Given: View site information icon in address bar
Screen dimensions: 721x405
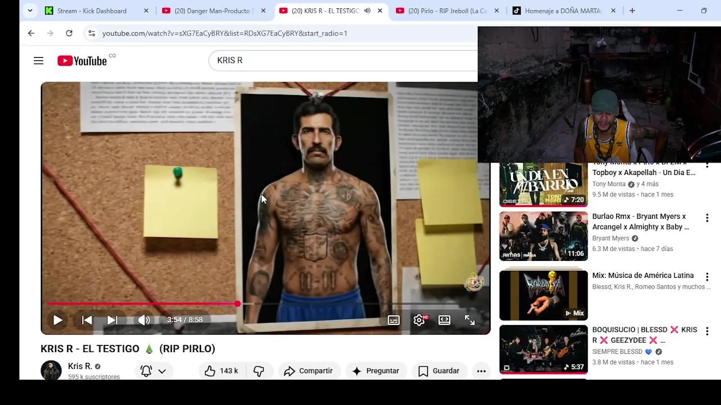Looking at the screenshot, I should [x=92, y=33].
